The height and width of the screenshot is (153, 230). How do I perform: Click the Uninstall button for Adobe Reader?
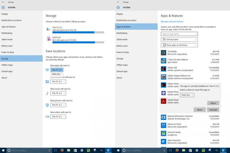point(213,110)
